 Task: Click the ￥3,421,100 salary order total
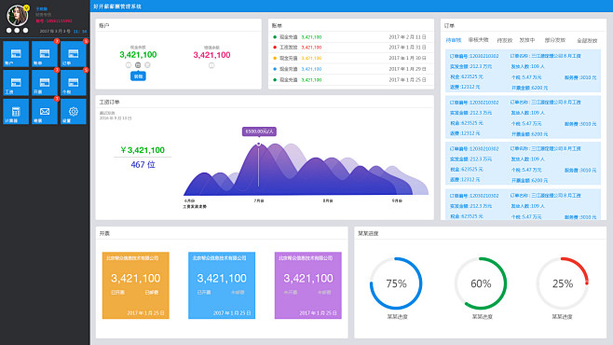(x=143, y=150)
